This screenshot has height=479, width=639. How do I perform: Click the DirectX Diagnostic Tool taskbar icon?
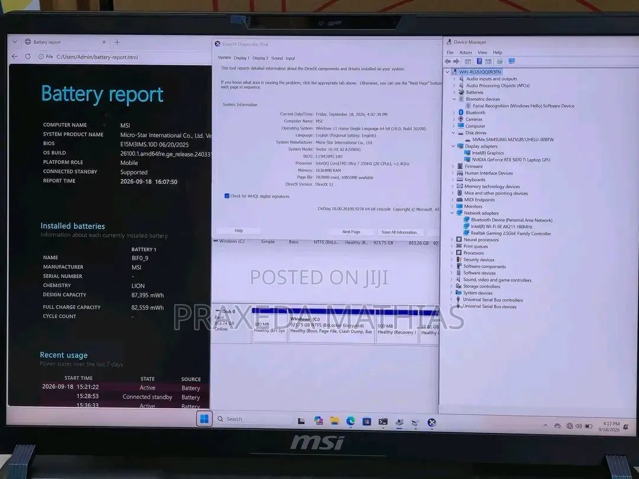click(431, 423)
